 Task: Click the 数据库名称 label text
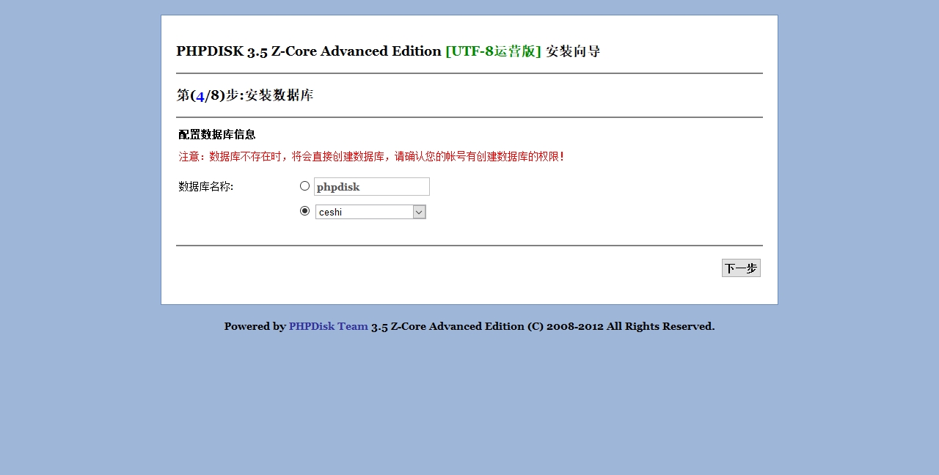(206, 187)
